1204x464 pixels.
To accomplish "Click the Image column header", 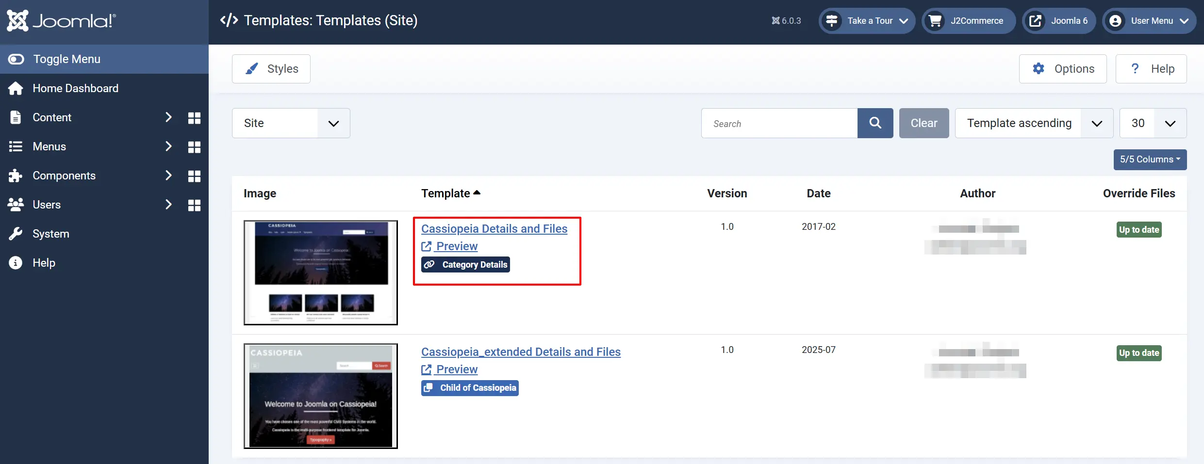I will (260, 193).
